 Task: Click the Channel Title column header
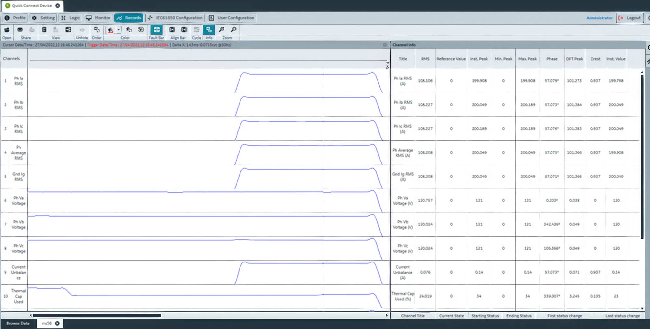[413, 316]
